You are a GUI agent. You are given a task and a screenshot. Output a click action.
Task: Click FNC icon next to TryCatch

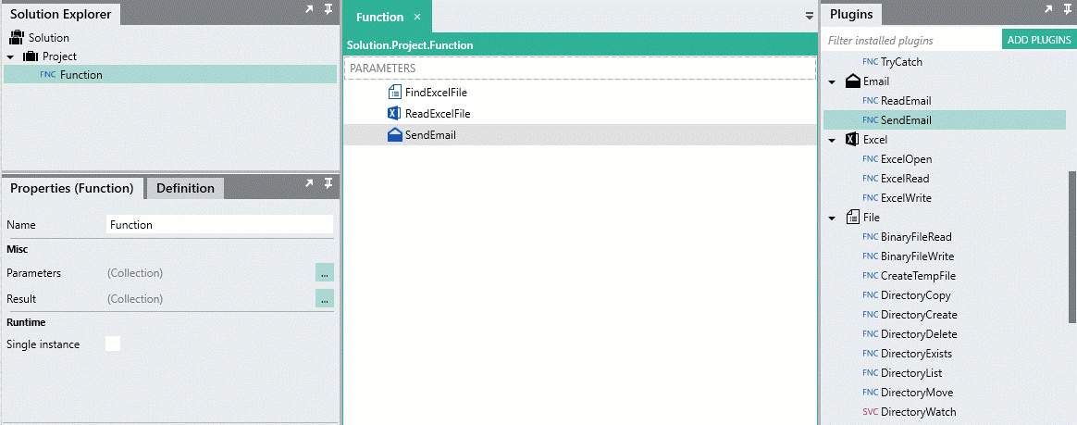point(871,62)
